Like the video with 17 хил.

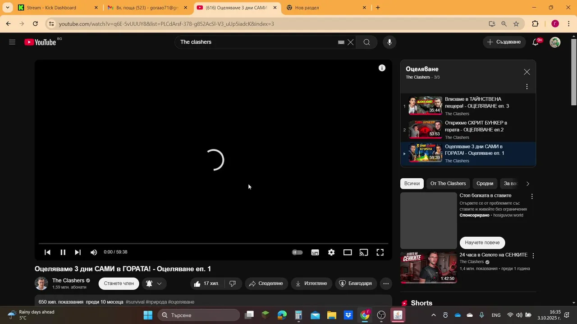(x=206, y=283)
